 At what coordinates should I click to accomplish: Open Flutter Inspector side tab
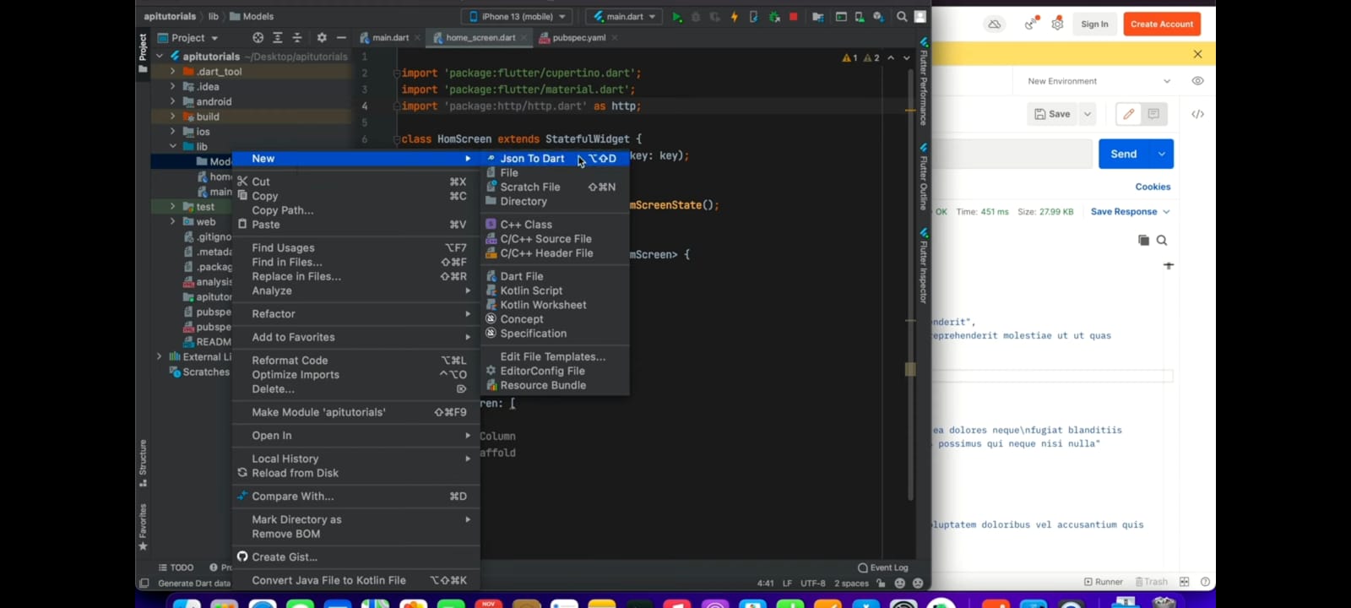point(924,266)
